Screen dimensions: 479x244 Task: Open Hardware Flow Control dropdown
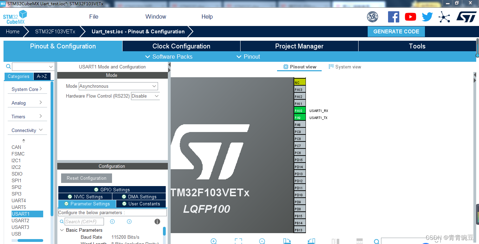(x=145, y=96)
